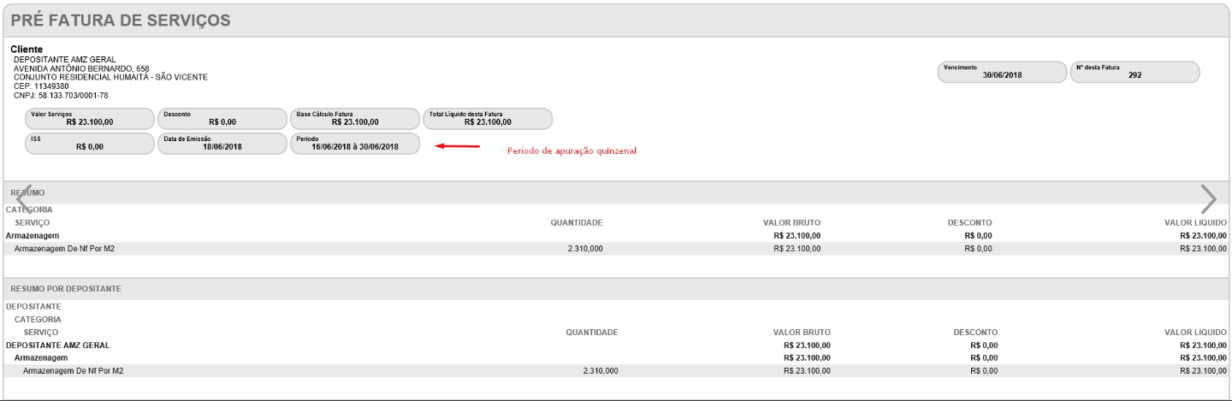Click VALOR LIQUIDO column header in Resumo section
The image size is (1232, 401).
tap(1196, 222)
